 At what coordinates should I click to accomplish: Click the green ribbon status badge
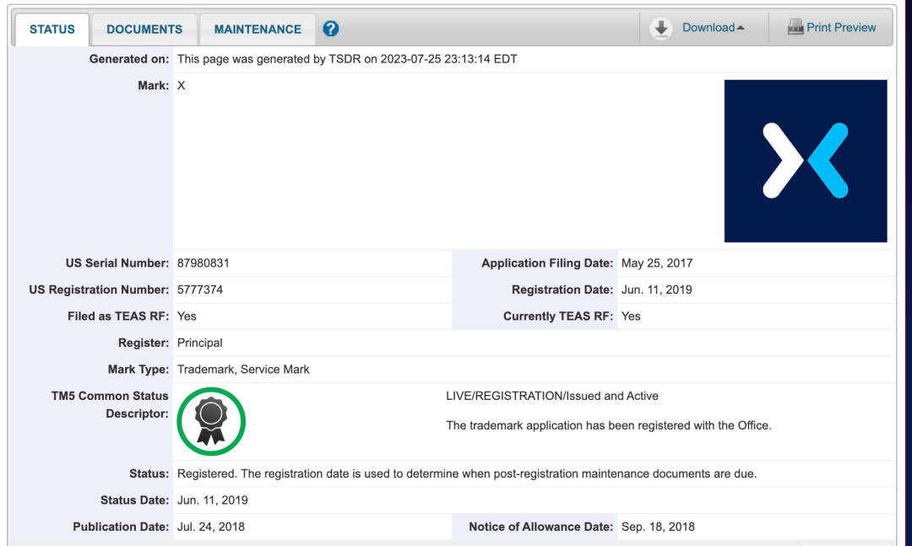point(211,421)
